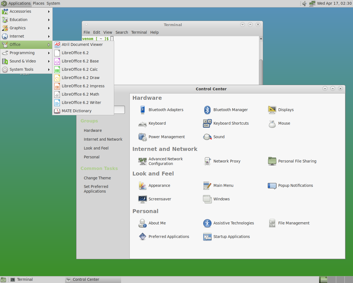This screenshot has width=353, height=283.
Task: Open Advanced Network Configuration icon
Action: pos(143,161)
